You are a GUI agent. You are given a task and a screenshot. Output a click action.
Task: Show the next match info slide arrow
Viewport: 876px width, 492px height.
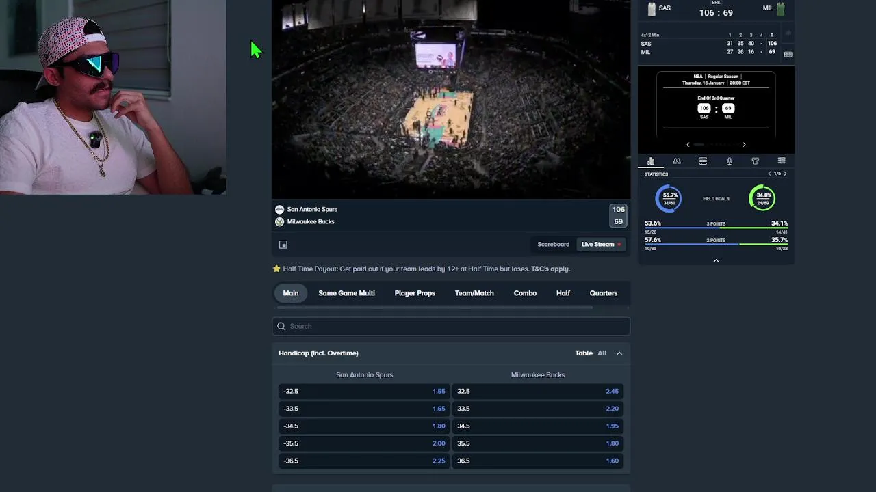(744, 145)
